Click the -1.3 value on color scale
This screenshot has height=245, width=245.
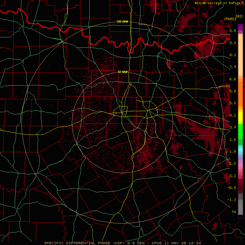point(232,200)
